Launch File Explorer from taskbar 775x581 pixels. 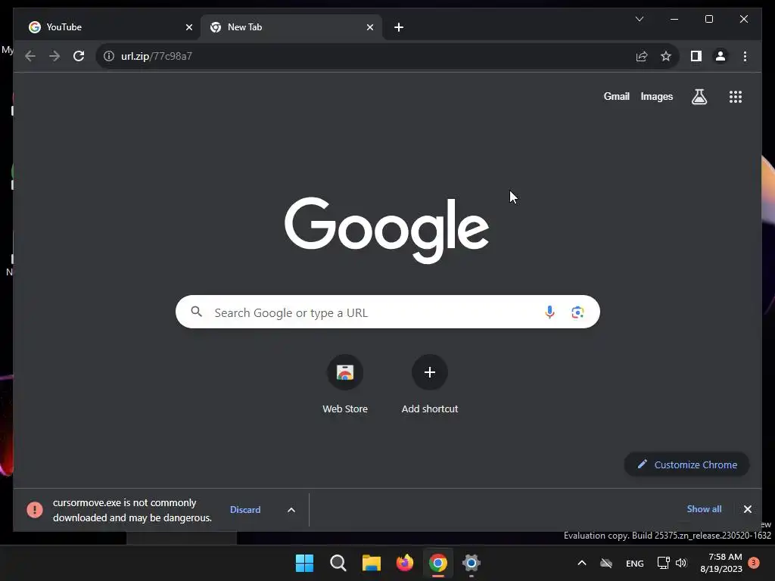click(x=371, y=563)
